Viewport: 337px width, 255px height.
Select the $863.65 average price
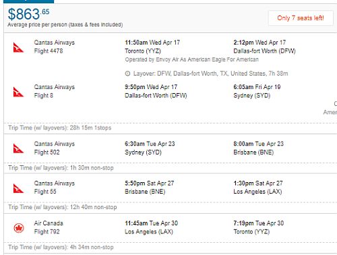pyautogui.click(x=28, y=14)
